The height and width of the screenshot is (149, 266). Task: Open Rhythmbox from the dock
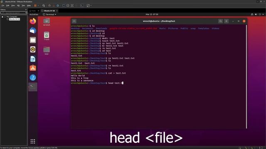click(33, 50)
